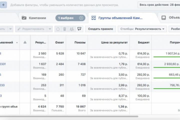Sort by Результаты column header
Image resolution: width=180 pixels, height=120 pixels.
coord(41,42)
